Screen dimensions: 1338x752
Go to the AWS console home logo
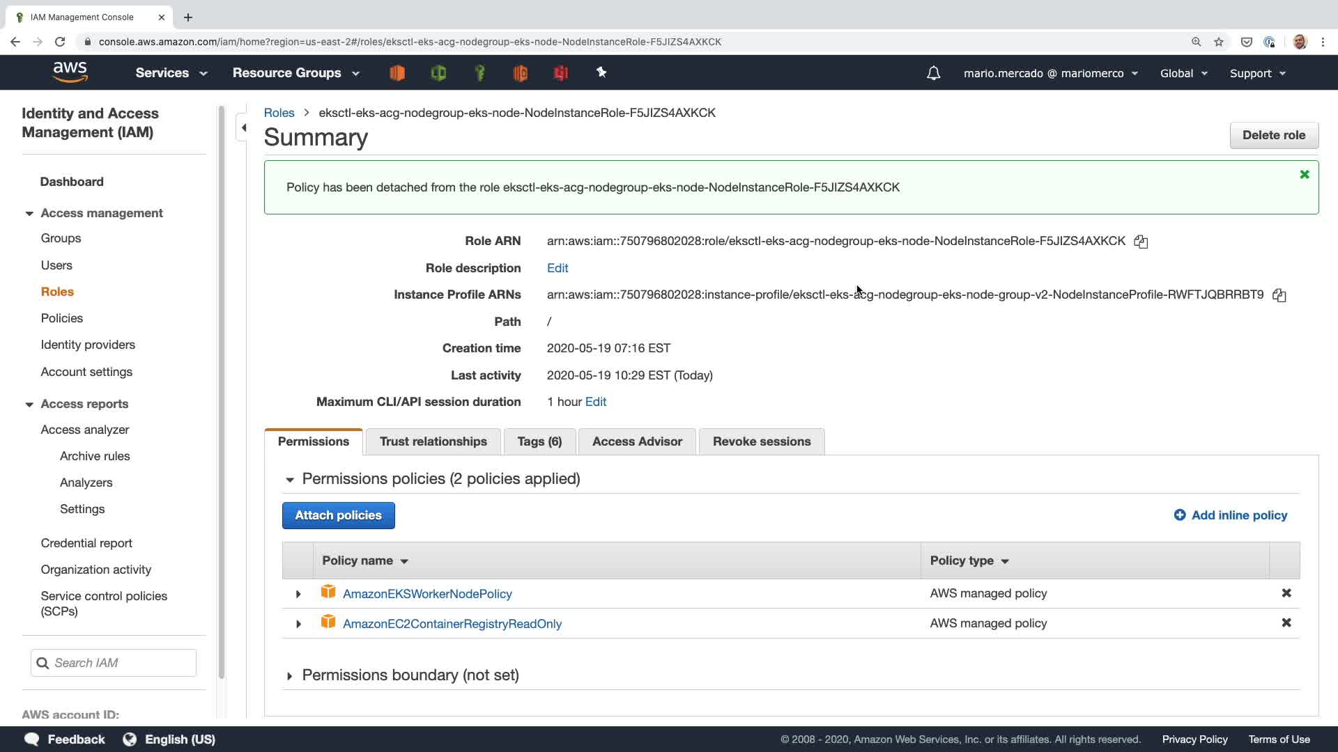click(x=70, y=72)
